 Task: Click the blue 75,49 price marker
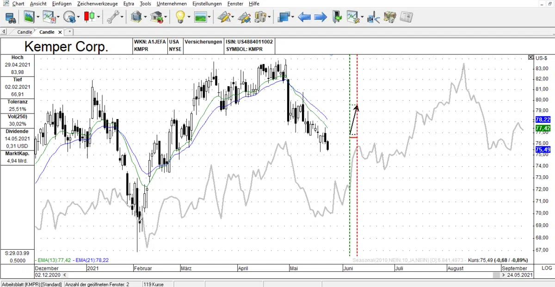point(542,150)
